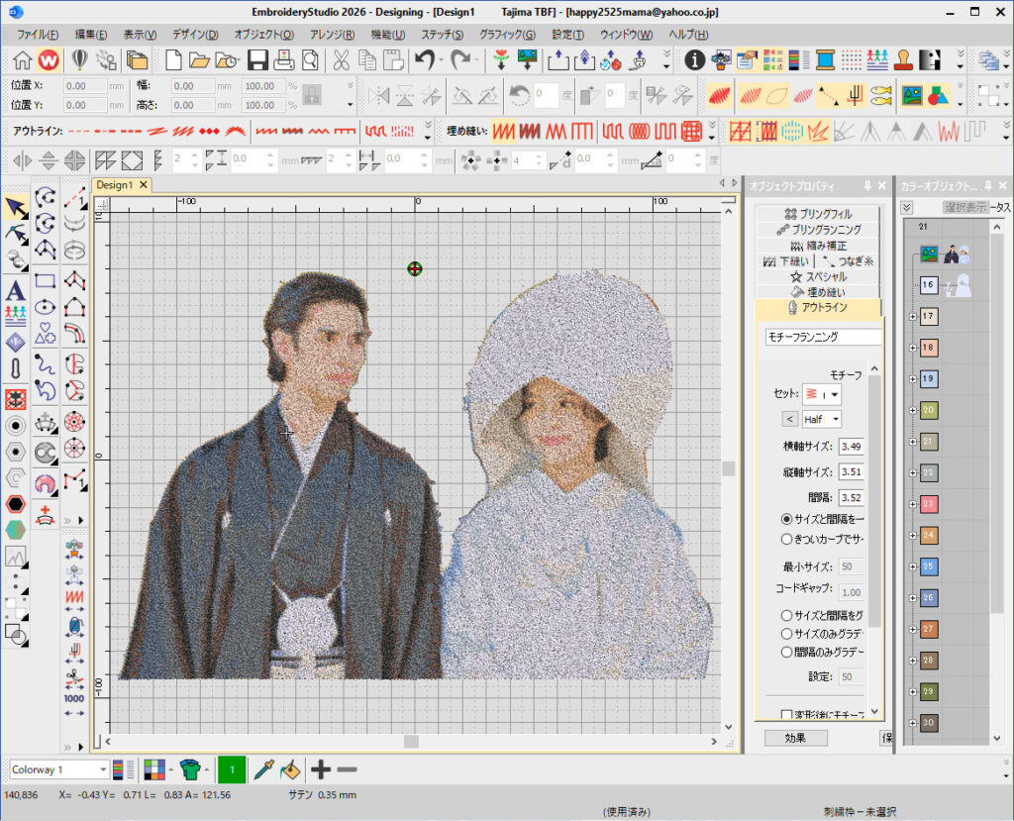Select the ellipse shape tool
Screen dimensions: 1014x821
coord(45,307)
